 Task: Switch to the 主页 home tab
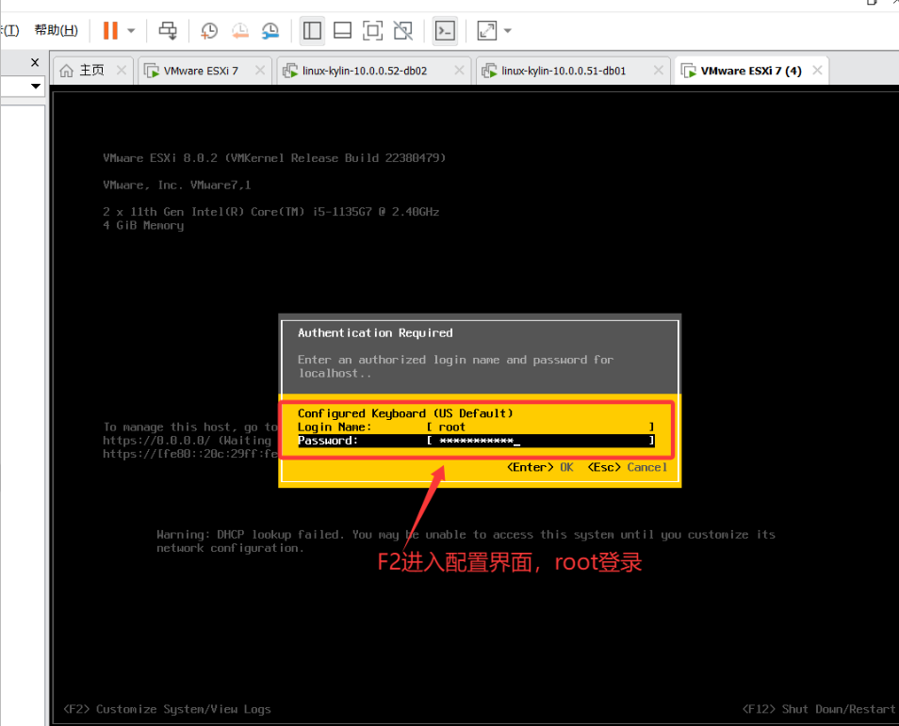point(91,71)
